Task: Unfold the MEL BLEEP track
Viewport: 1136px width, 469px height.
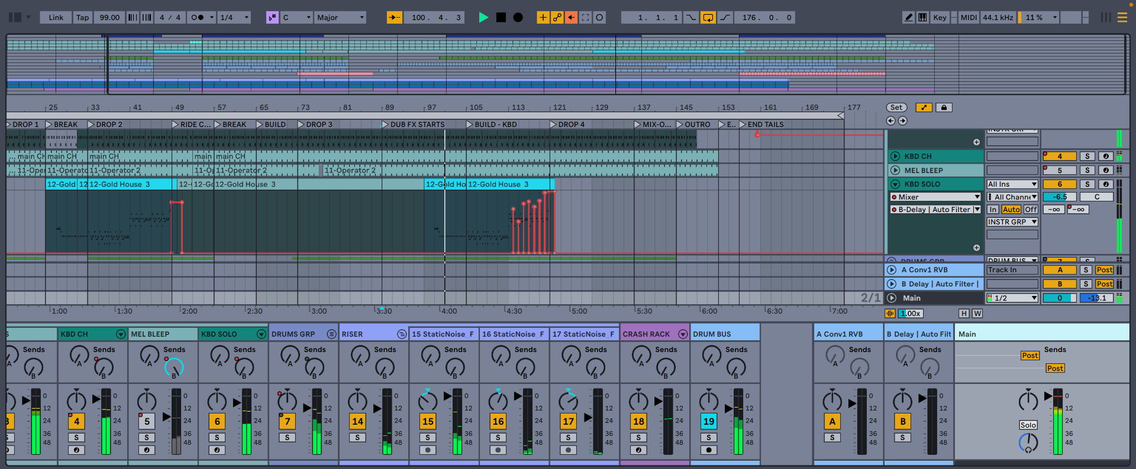Action: 895,171
